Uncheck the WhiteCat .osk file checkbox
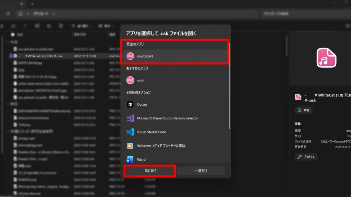 point(11,56)
